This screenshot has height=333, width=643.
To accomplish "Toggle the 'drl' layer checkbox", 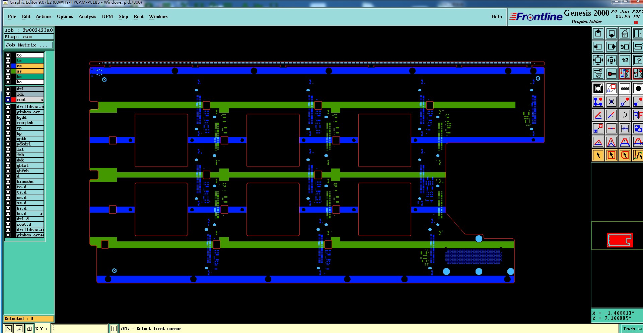I will pos(8,89).
